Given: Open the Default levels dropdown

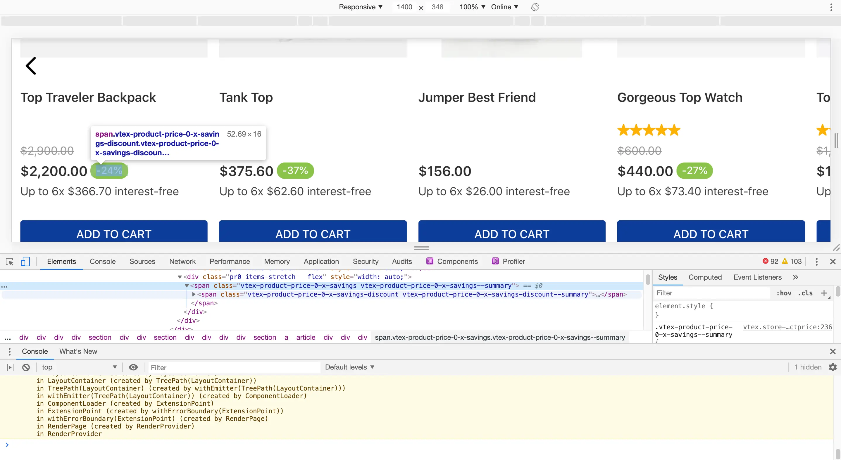Looking at the screenshot, I should [x=349, y=367].
